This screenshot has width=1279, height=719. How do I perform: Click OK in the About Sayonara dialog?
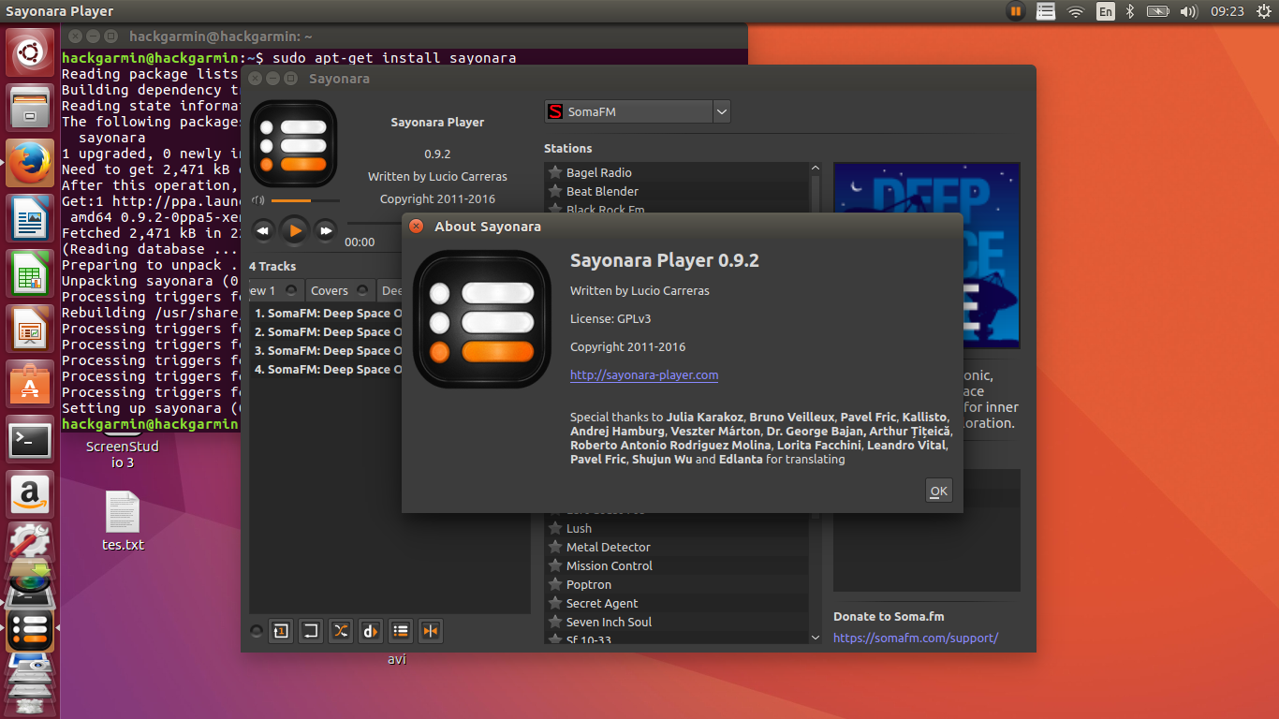[938, 491]
